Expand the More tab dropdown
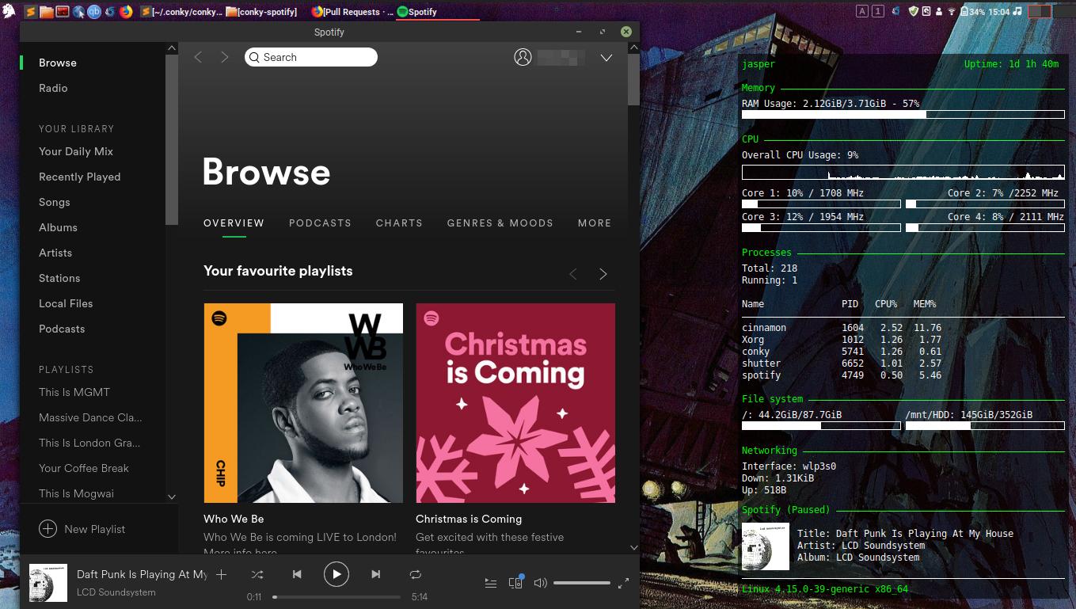 click(595, 223)
